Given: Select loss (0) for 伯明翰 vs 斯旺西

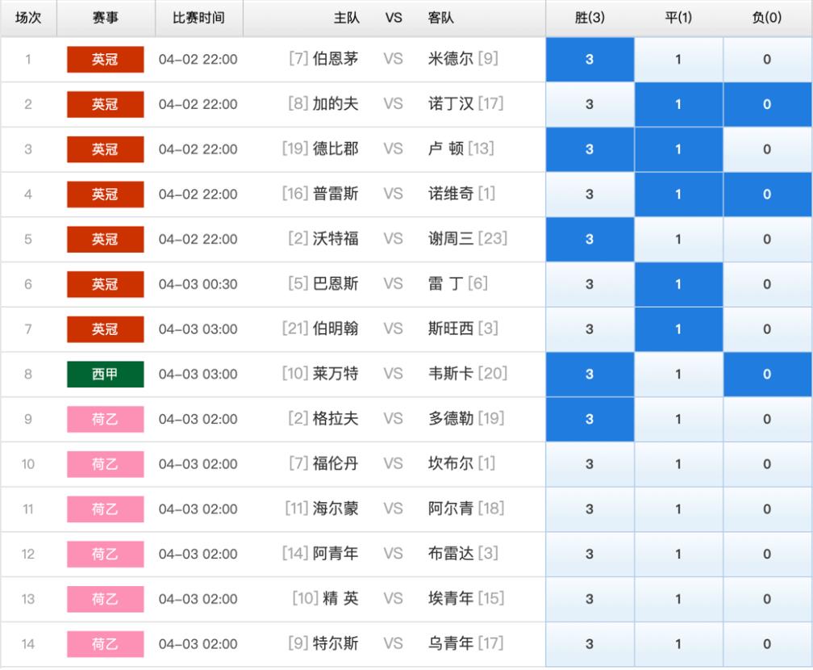Looking at the screenshot, I should [x=767, y=329].
